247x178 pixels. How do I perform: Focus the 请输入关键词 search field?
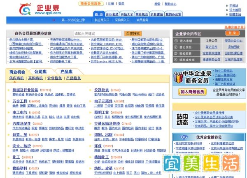[97, 33]
